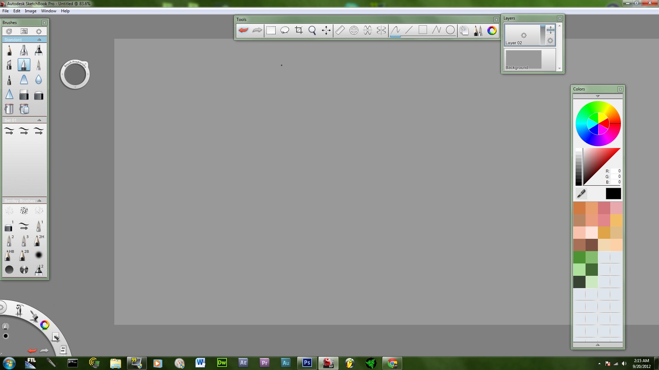
Task: Select the Pencil brush in Standard set
Action: pyautogui.click(x=9, y=50)
